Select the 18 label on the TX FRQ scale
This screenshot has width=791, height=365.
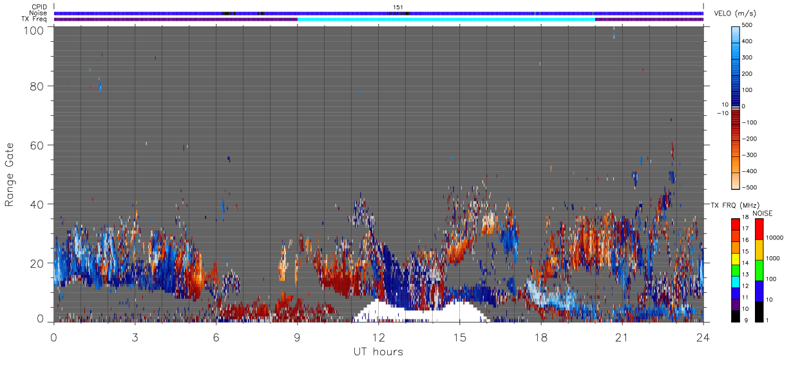744,218
